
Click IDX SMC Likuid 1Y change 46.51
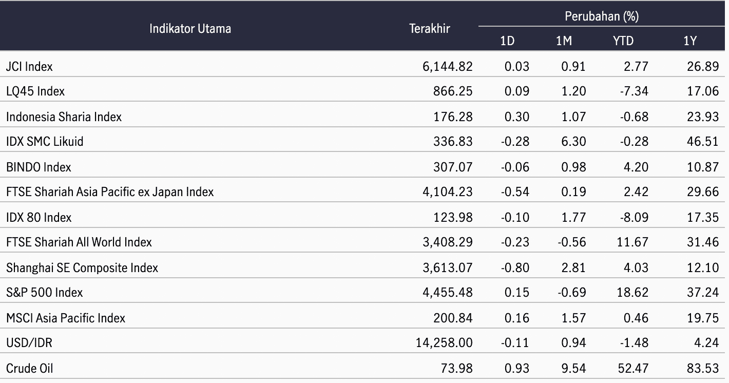click(703, 141)
